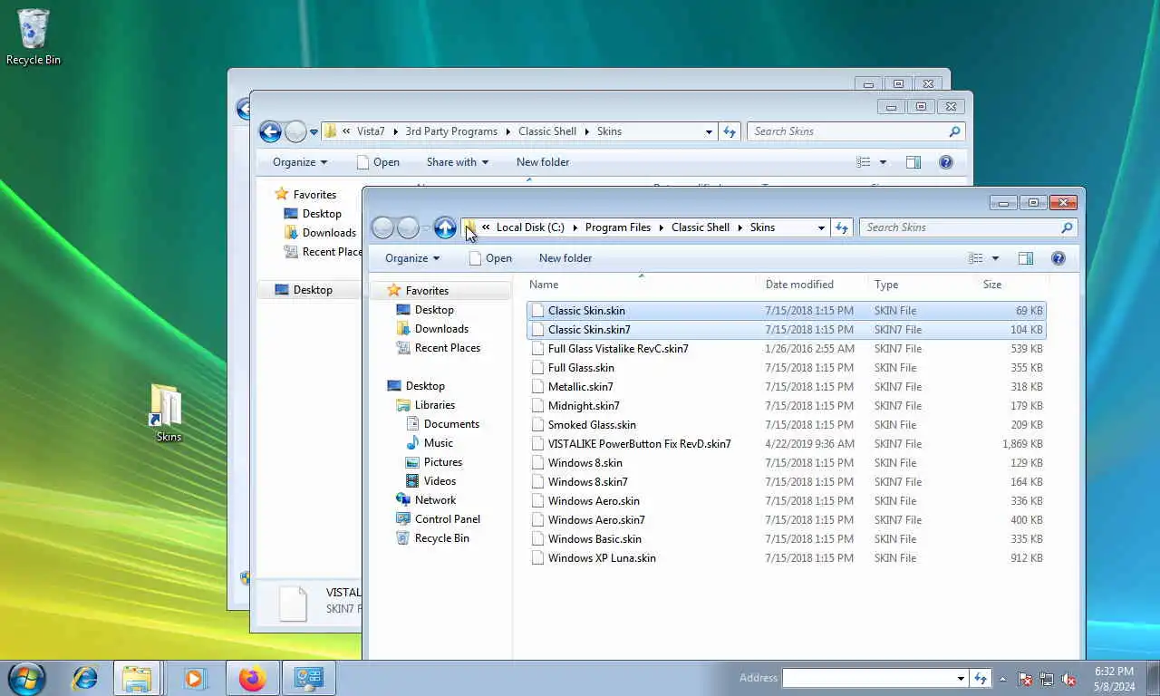Select Recycle Bin in the navigation pane
1160x696 pixels.
[x=441, y=538]
